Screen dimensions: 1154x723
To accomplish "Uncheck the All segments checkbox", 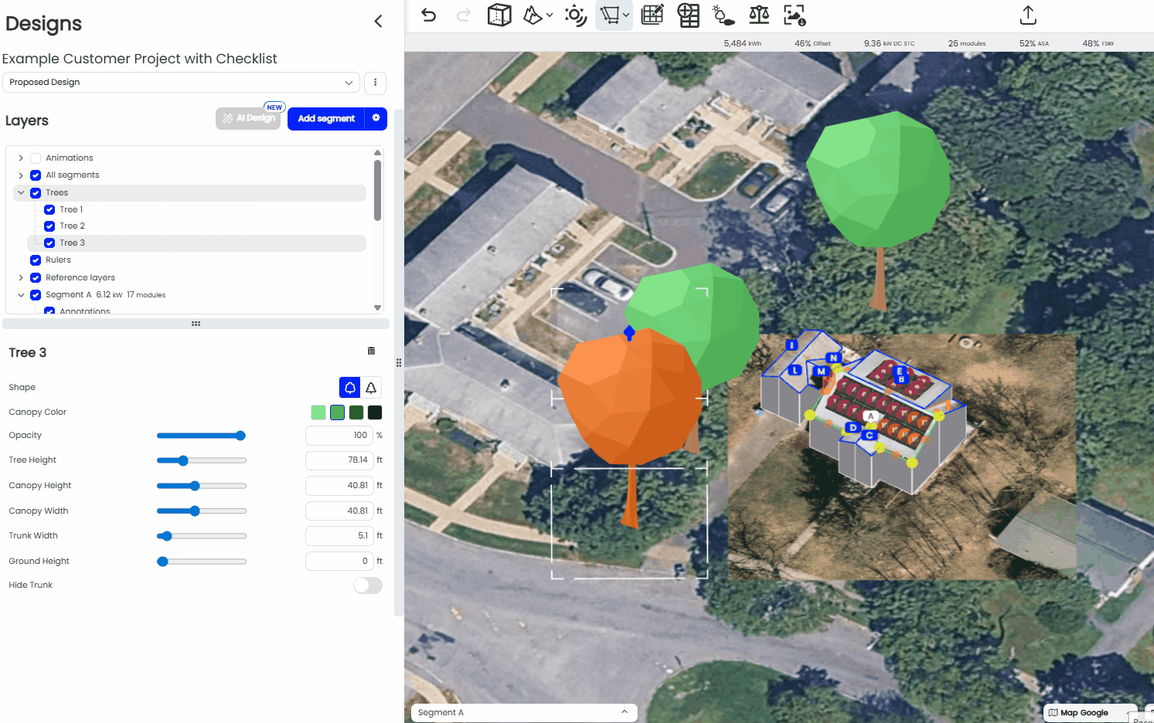I will (x=36, y=175).
